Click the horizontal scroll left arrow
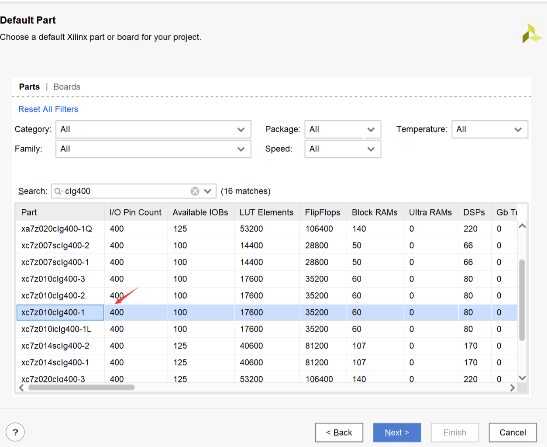The image size is (547, 447). point(21,388)
